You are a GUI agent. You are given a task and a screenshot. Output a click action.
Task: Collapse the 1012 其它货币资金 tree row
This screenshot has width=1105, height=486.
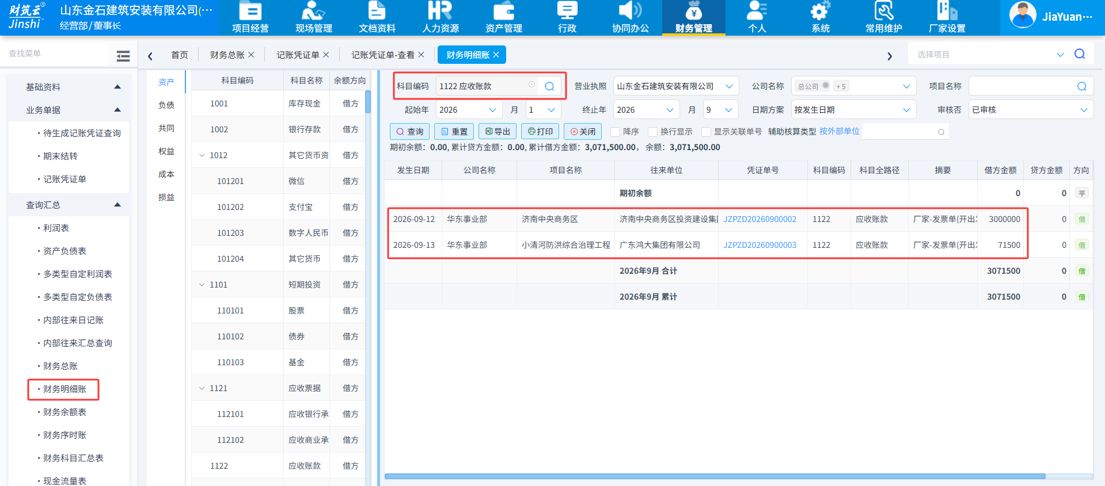202,155
